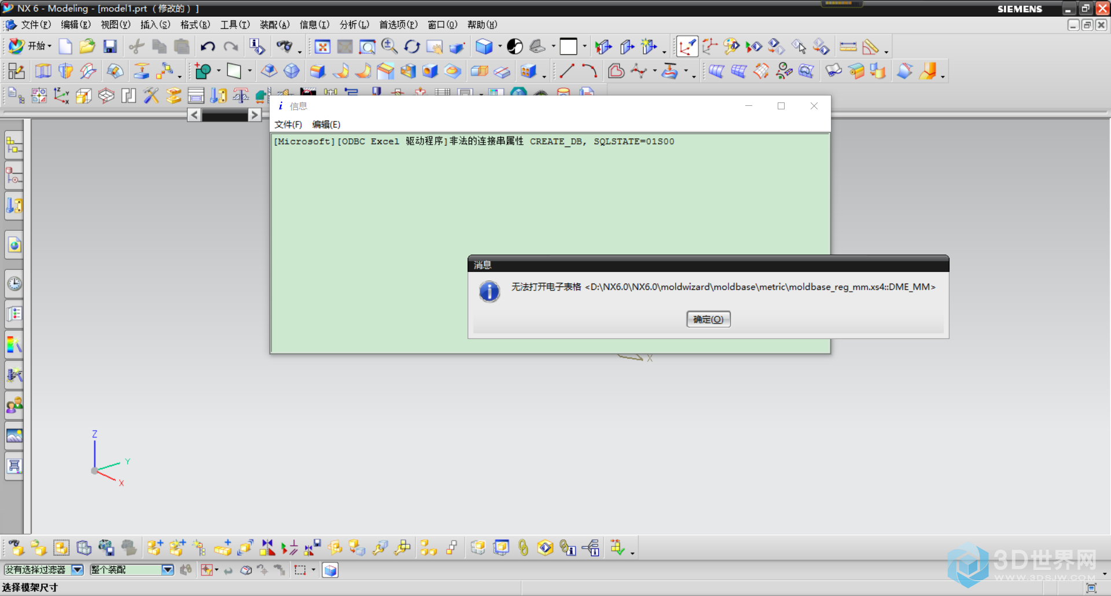Screen dimensions: 1111x596
Task: Click the New file icon
Action: (x=65, y=46)
